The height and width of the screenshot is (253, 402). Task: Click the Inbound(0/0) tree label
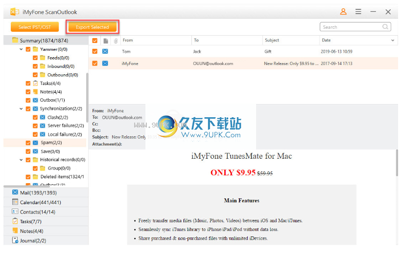point(61,66)
